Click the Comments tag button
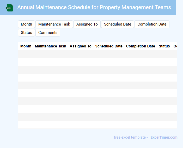The width and height of the screenshot is (183, 148). (48, 33)
